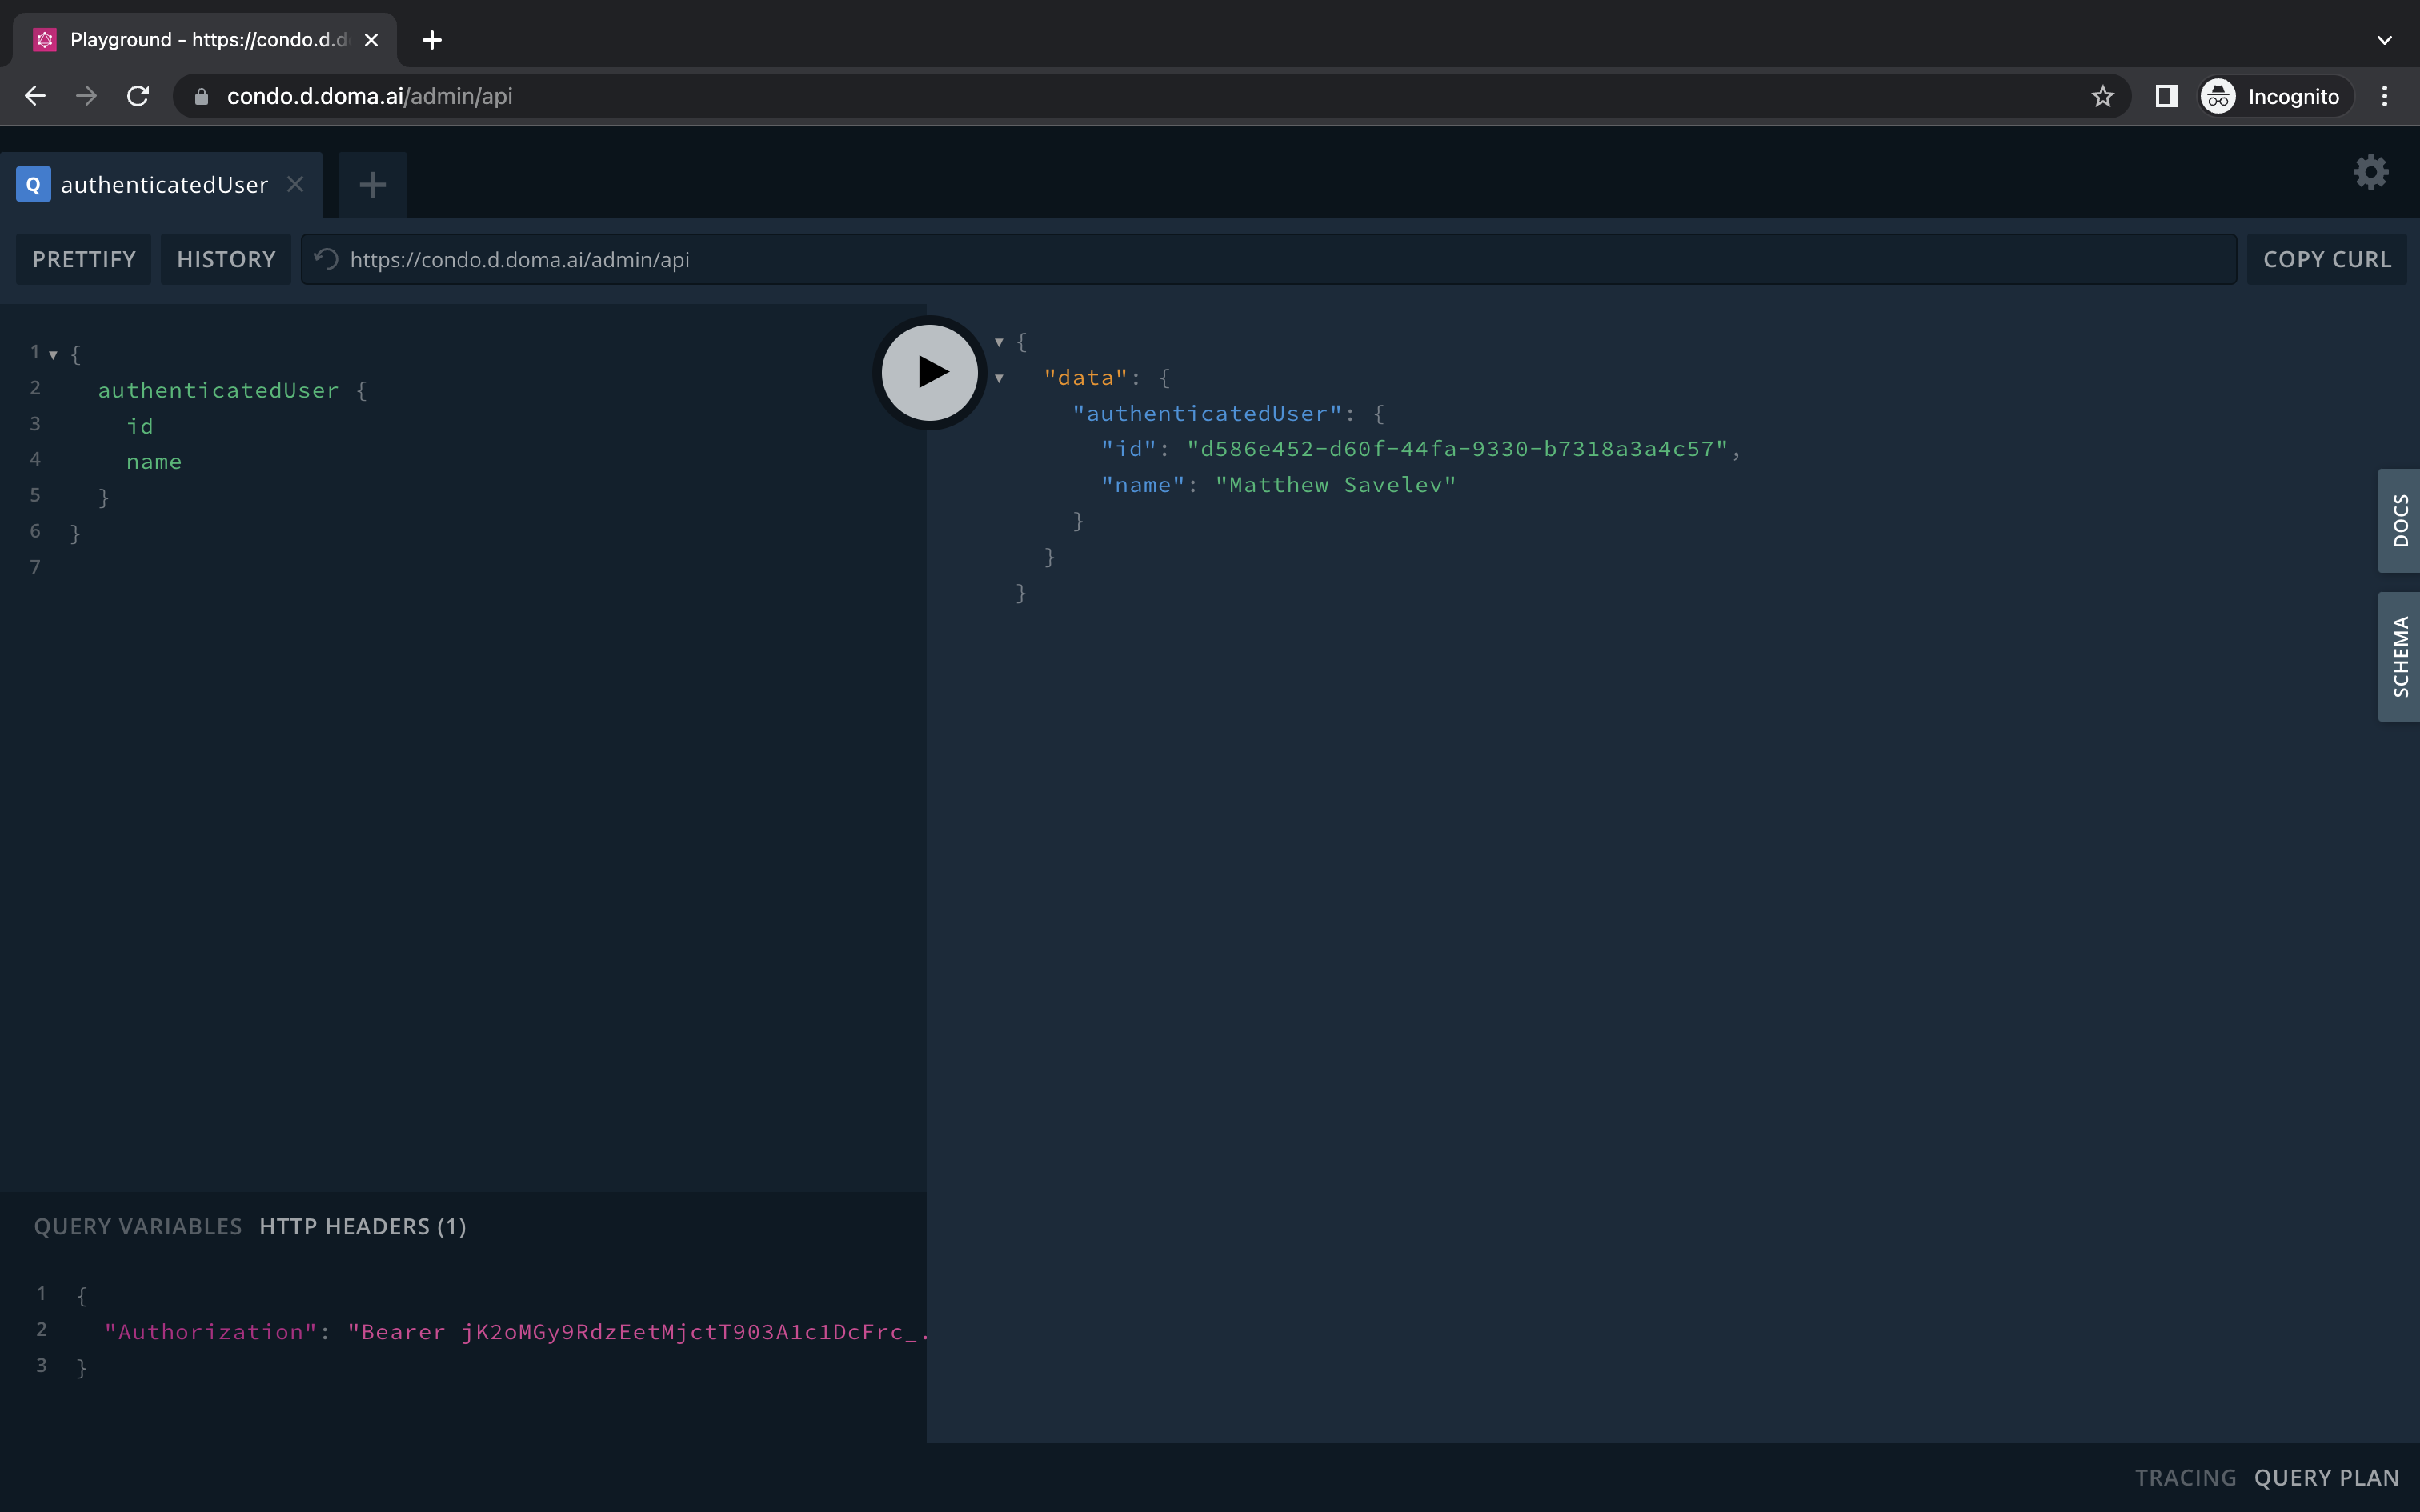Image resolution: width=2420 pixels, height=1512 pixels.
Task: Go back in browser history
Action: pyautogui.click(x=35, y=96)
